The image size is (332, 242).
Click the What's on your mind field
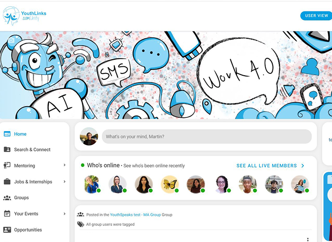pyautogui.click(x=207, y=136)
